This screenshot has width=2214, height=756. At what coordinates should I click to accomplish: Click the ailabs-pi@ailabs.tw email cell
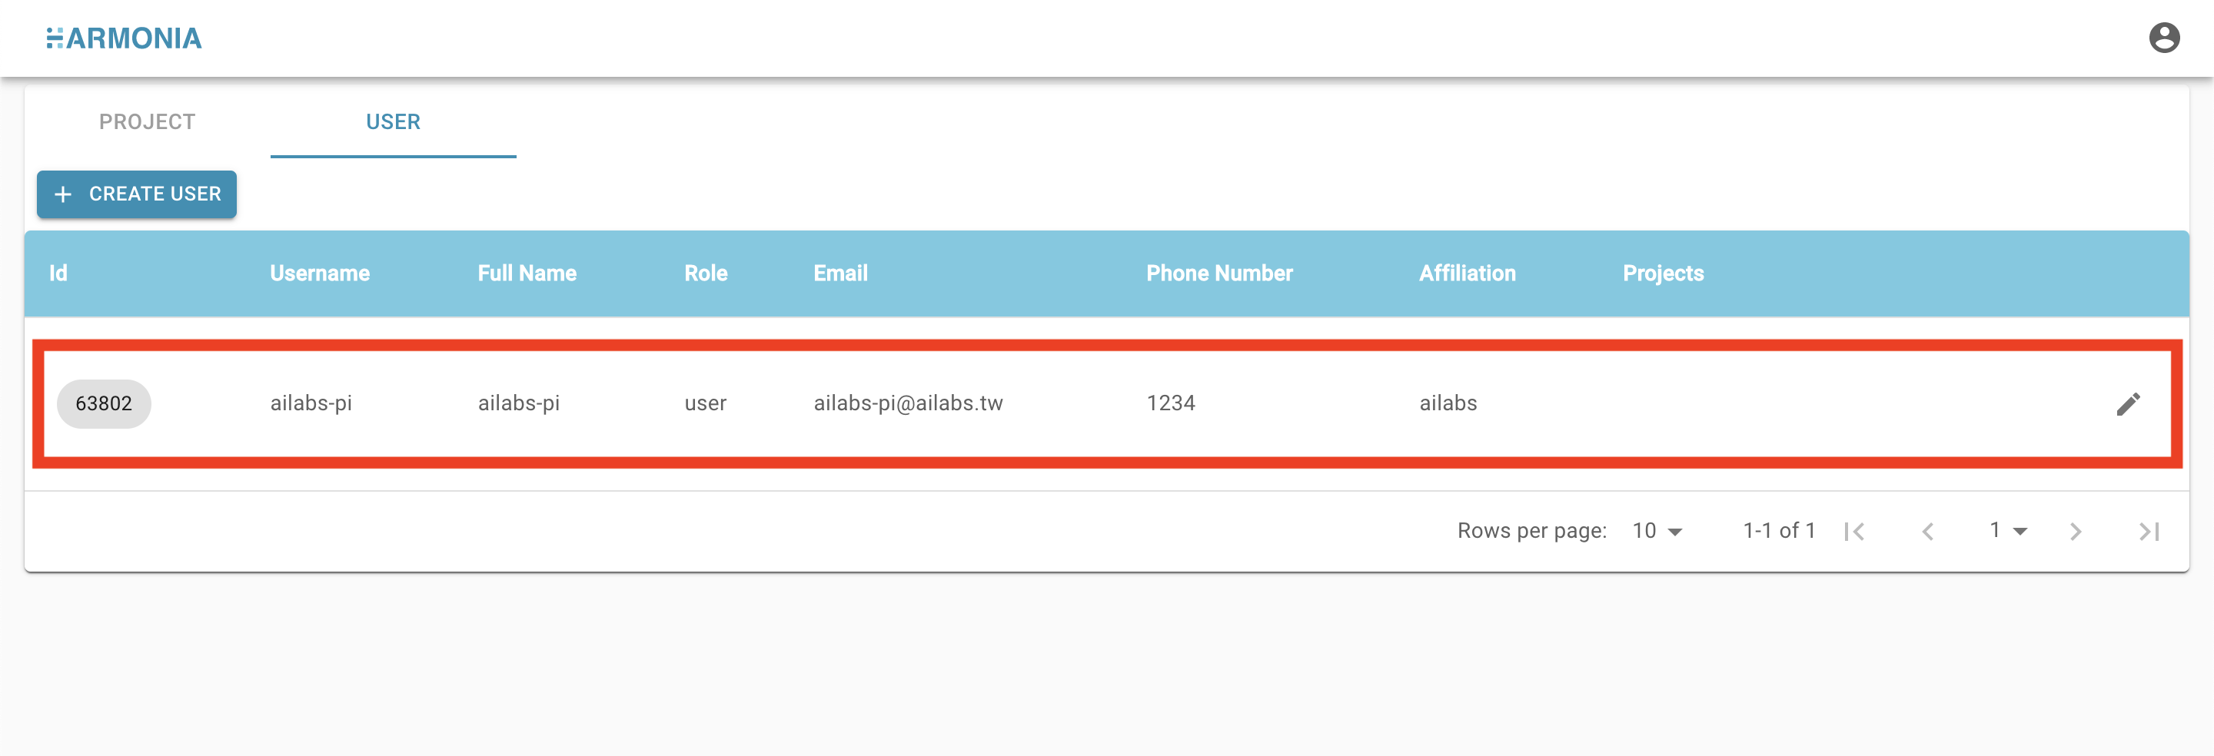(x=909, y=403)
